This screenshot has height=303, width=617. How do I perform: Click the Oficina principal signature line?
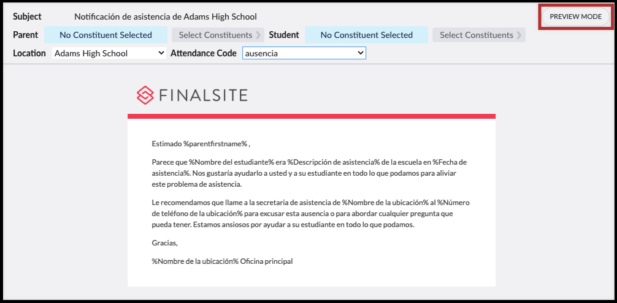tap(222, 261)
